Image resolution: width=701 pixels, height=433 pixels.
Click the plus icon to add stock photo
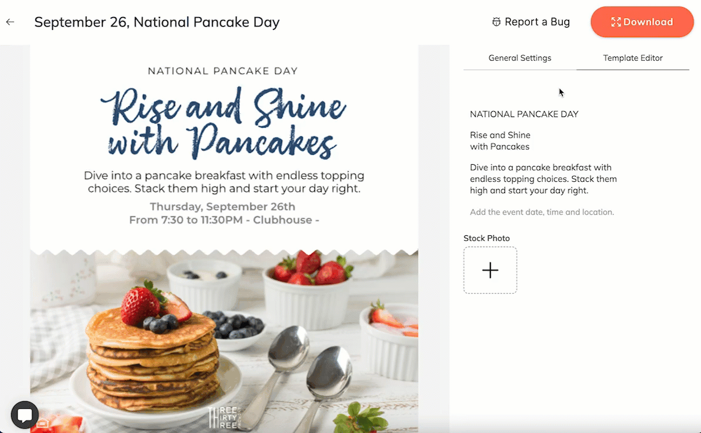tap(490, 270)
